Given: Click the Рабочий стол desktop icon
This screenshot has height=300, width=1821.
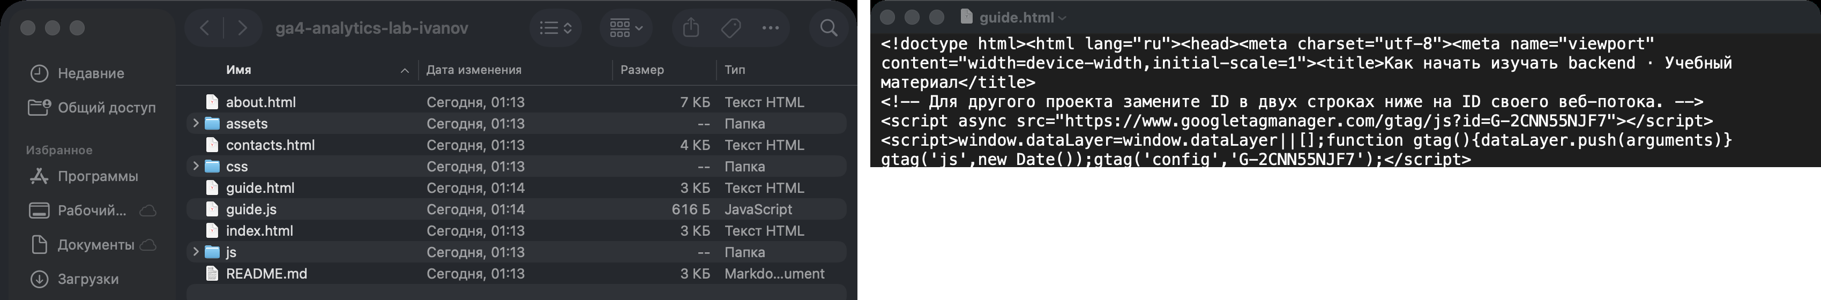Looking at the screenshot, I should click(x=40, y=211).
